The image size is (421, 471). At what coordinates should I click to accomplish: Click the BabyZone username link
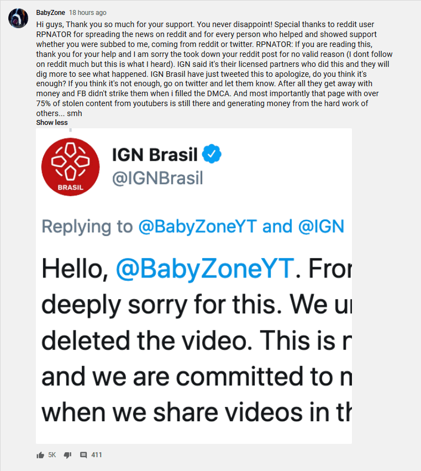coord(50,13)
